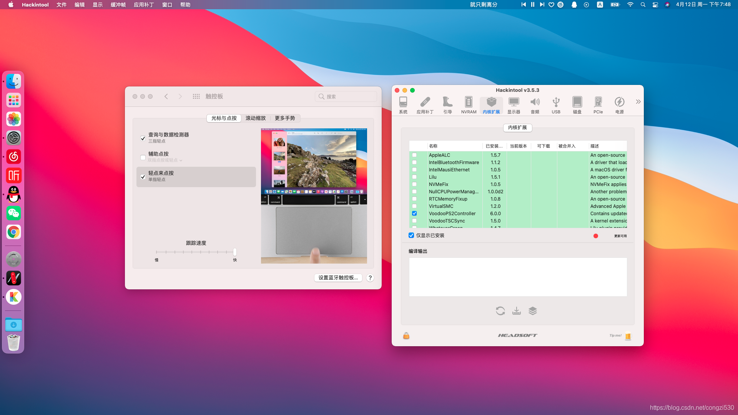The width and height of the screenshot is (738, 415).
Task: Select the Boot (引导) boot icon
Action: click(447, 105)
